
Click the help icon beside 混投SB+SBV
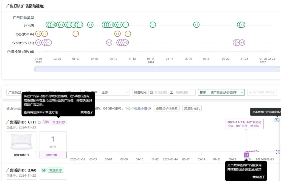[9, 51]
